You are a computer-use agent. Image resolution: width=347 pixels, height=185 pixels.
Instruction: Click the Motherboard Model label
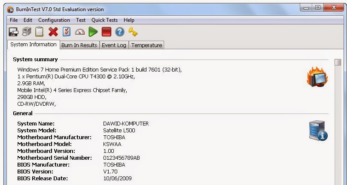(x=45, y=144)
